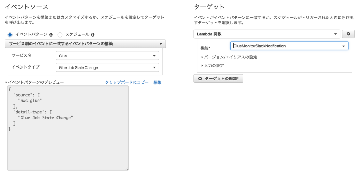This screenshot has height=176, width=357.
Task: Click the "detail-type": [ line in preview
Action: pyautogui.click(x=33, y=112)
